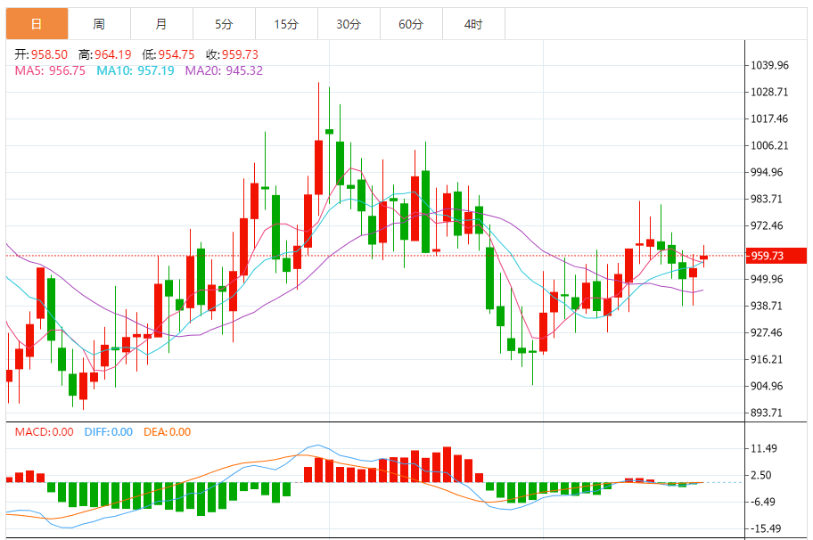Switch to the 月 monthly tab
813x540 pixels.
click(x=161, y=24)
